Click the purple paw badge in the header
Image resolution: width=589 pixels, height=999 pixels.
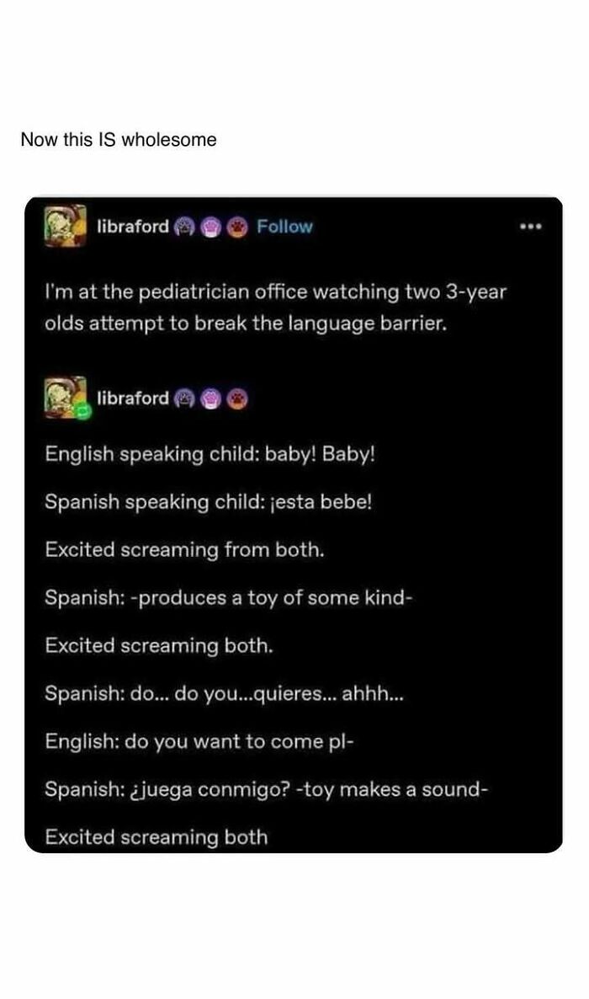coord(212,225)
